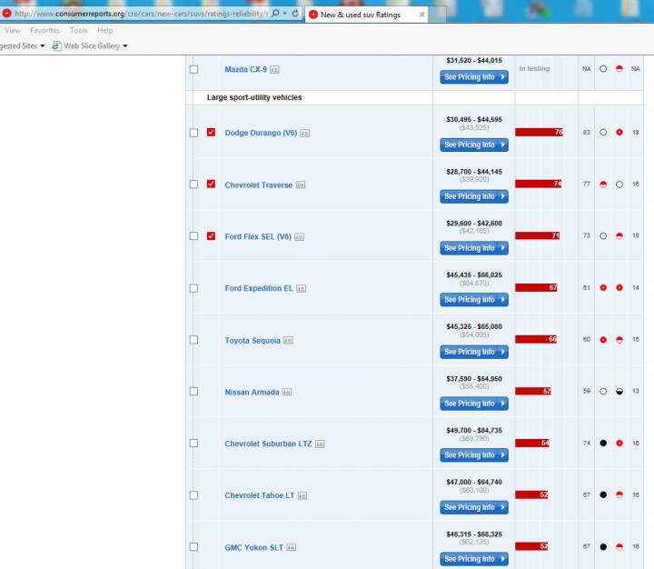Viewport: 654px width, 569px height.
Task: Click the owner satisfaction rating icon for Dodge Durango
Action: (x=619, y=133)
